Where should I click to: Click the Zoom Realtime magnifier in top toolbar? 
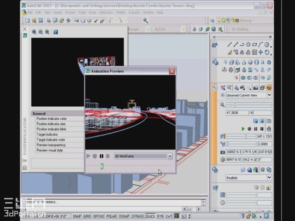point(146,20)
